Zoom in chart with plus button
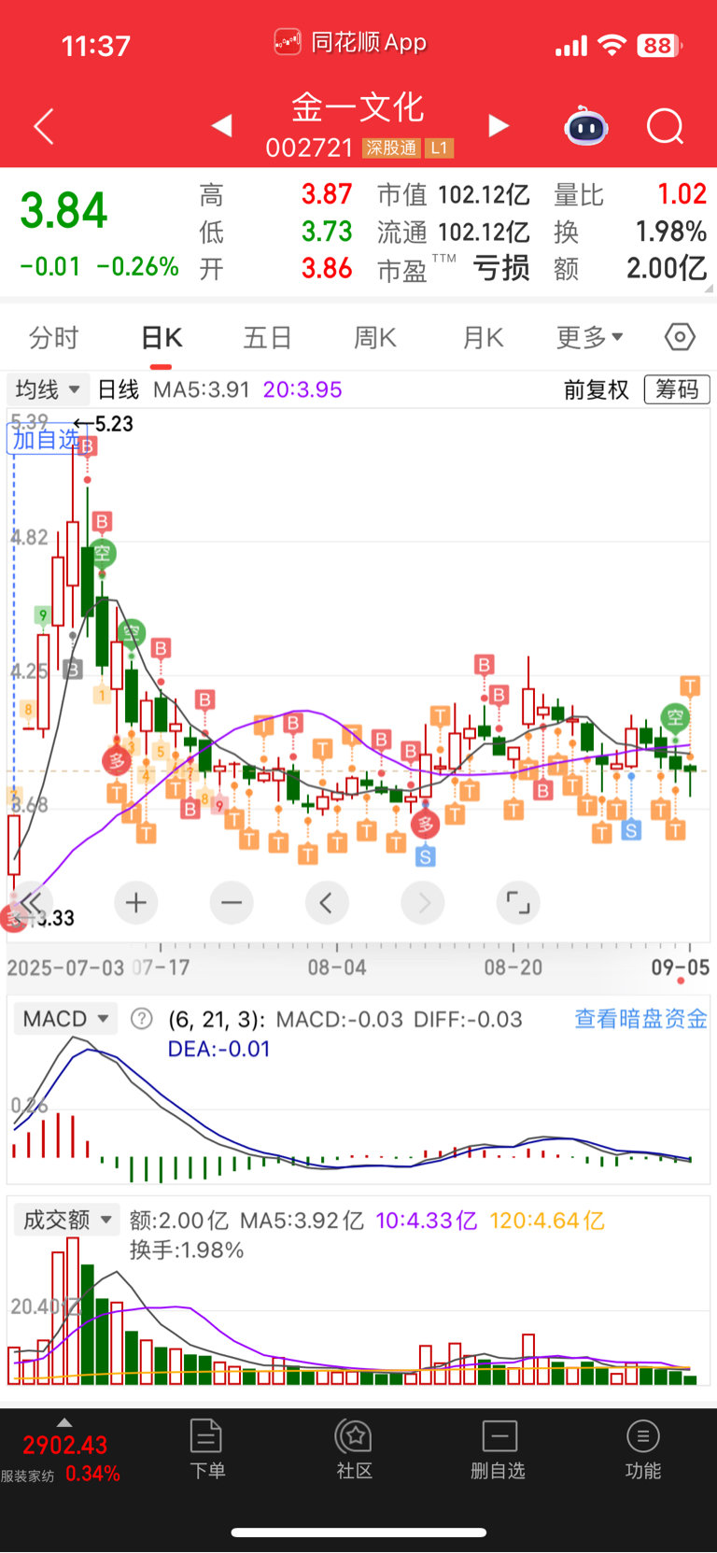 (x=136, y=902)
